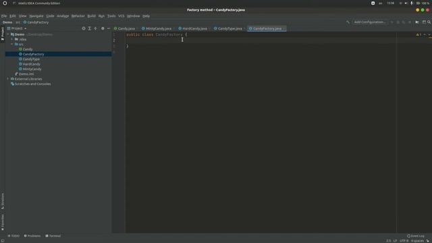Viewport: 432px width, 243px height.
Task: Click the tool-window quick-access icon in bottom-left corner
Action: (3, 240)
